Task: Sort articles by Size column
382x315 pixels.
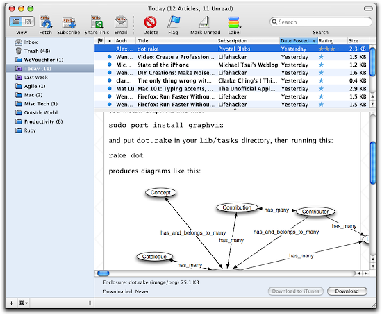Action: [x=358, y=41]
